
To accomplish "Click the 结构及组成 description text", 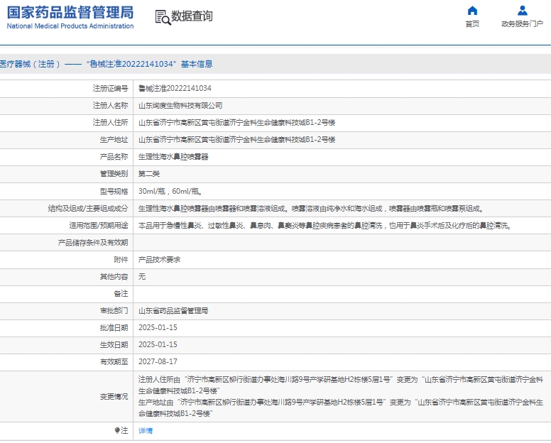I will coord(311,209).
